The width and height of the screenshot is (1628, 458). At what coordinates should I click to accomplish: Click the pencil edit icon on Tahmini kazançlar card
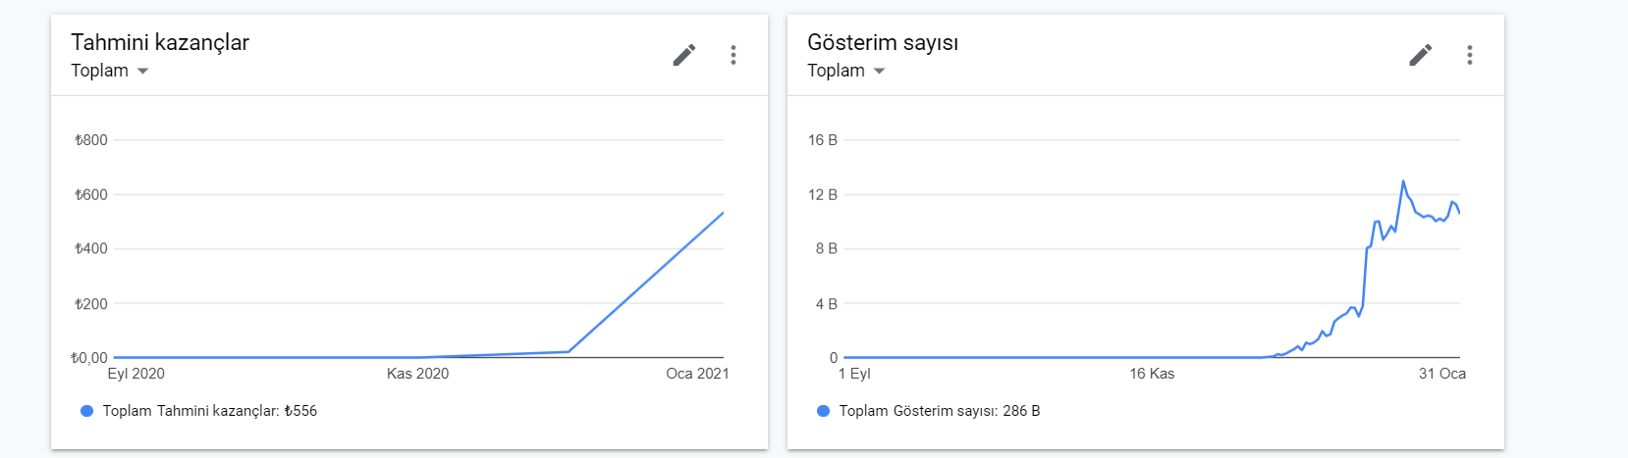[684, 55]
